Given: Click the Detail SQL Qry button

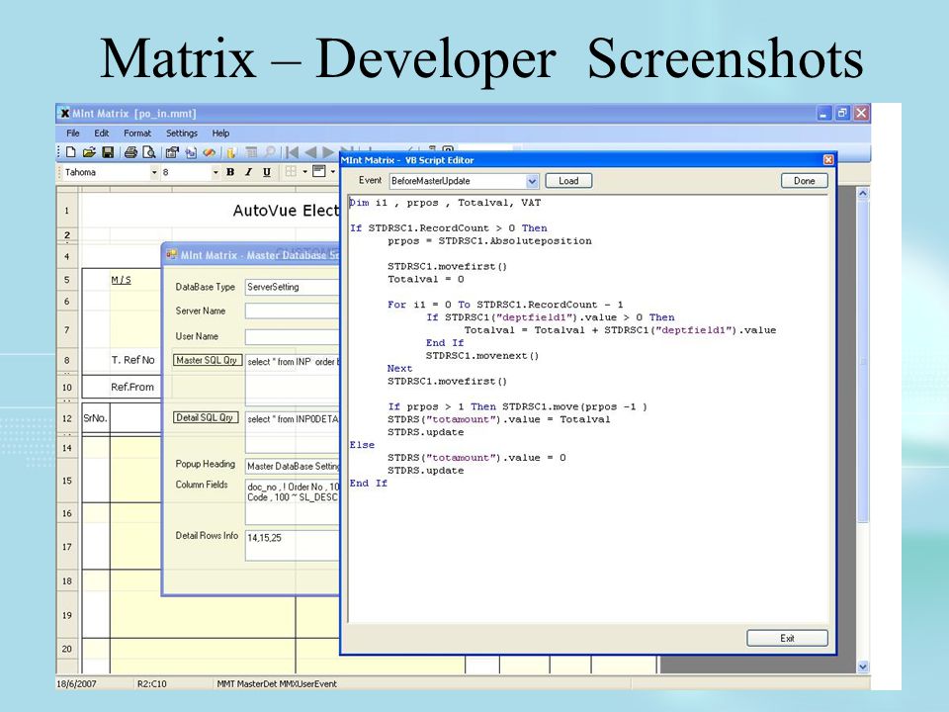Looking at the screenshot, I should click(x=206, y=417).
